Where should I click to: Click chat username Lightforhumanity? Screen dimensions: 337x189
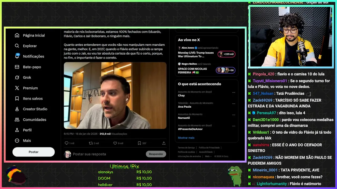[272, 184]
